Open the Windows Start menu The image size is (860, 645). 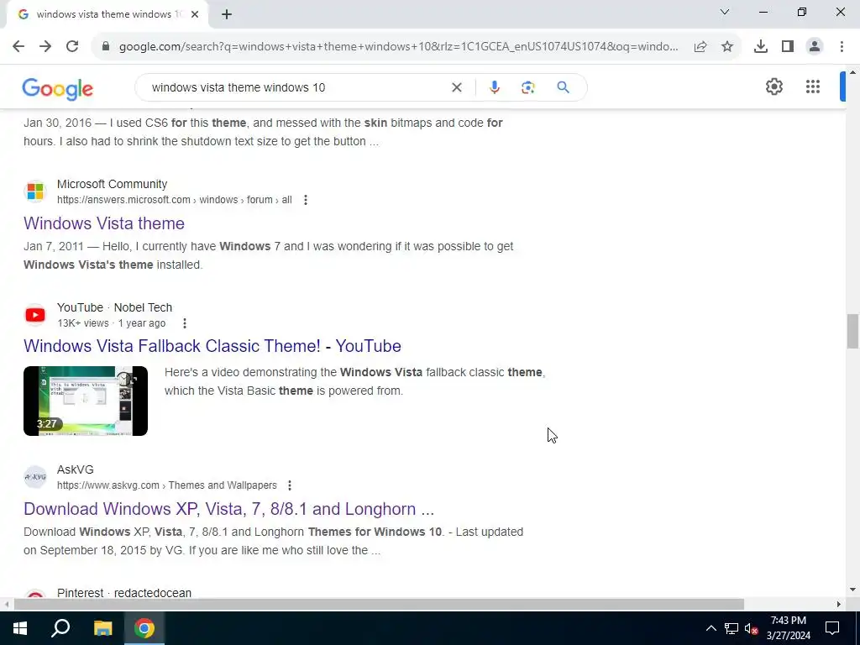click(x=20, y=628)
